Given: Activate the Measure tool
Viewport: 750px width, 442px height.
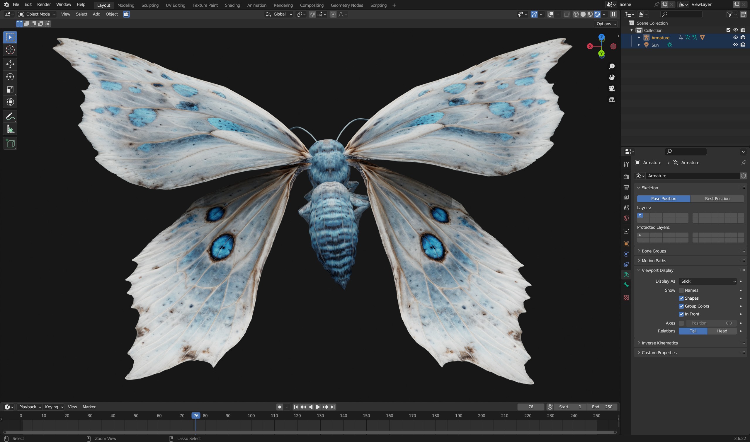Looking at the screenshot, I should pos(10,129).
